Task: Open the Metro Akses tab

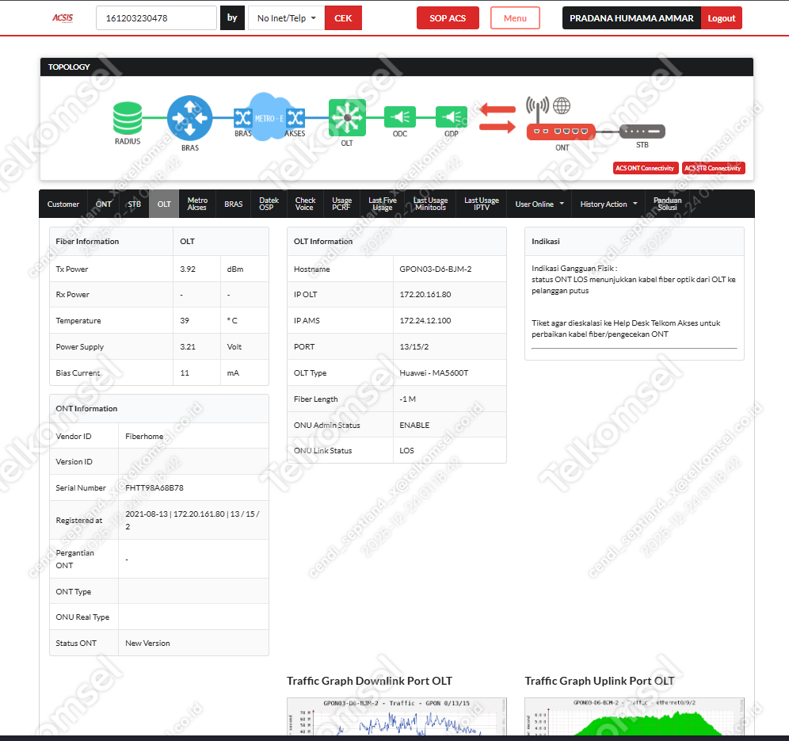Action: [197, 204]
